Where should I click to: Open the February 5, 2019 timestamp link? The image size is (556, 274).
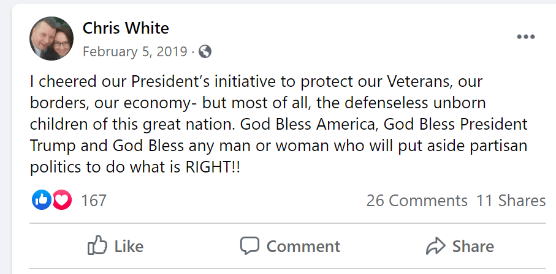click(135, 51)
